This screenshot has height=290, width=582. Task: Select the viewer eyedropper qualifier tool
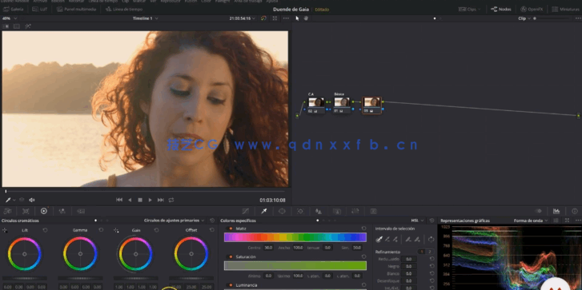[x=8, y=200]
